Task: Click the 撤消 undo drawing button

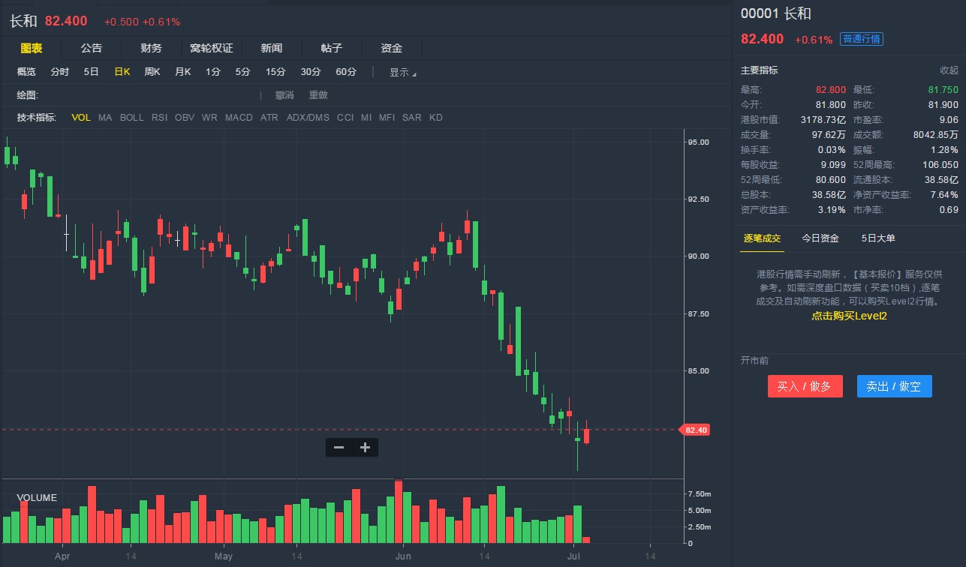Action: tap(284, 95)
